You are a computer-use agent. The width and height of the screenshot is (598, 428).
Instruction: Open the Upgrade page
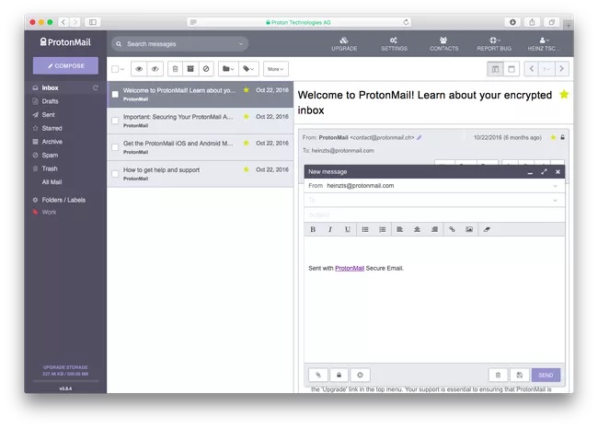coord(344,44)
